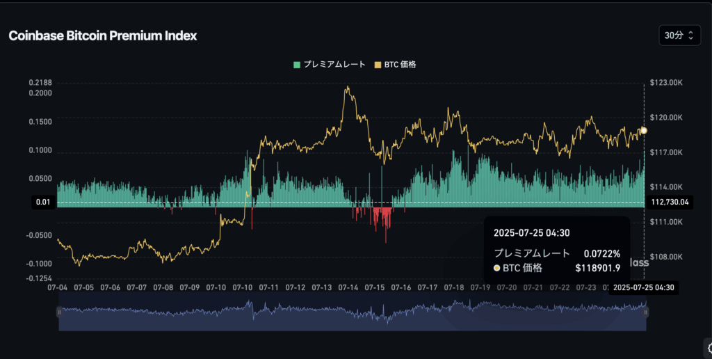Click the 07-04 date axis label
Image resolution: width=712 pixels, height=359 pixels.
click(57, 287)
